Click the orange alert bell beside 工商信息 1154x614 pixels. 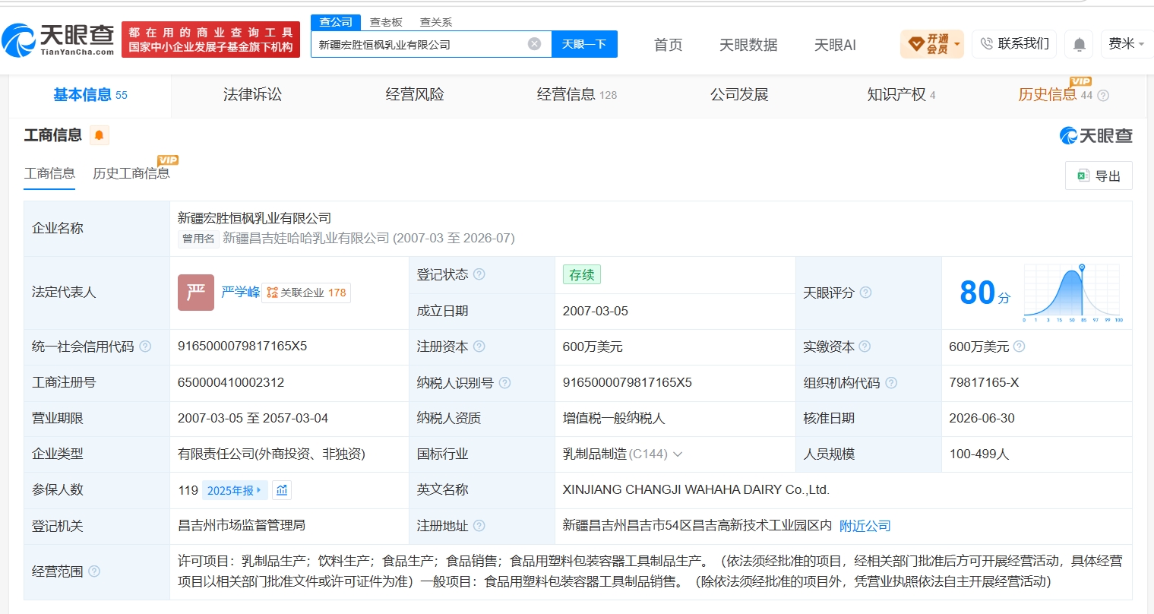pos(99,135)
